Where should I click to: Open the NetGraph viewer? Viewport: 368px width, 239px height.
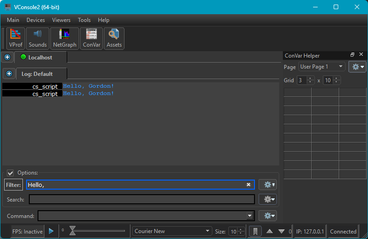(65, 38)
